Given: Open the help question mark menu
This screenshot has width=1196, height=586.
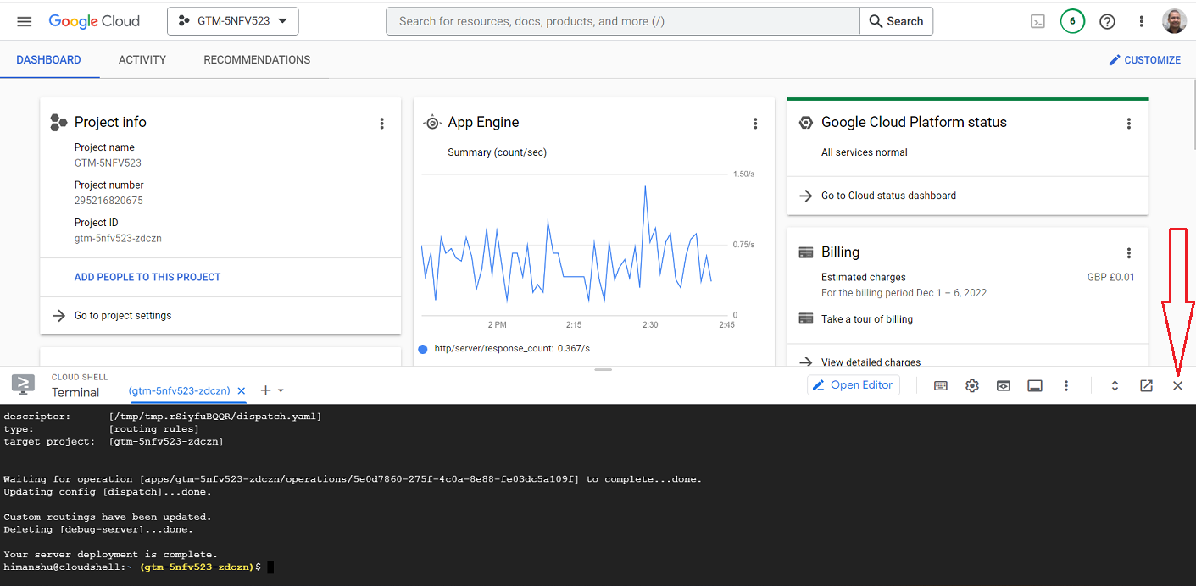Looking at the screenshot, I should pos(1107,22).
